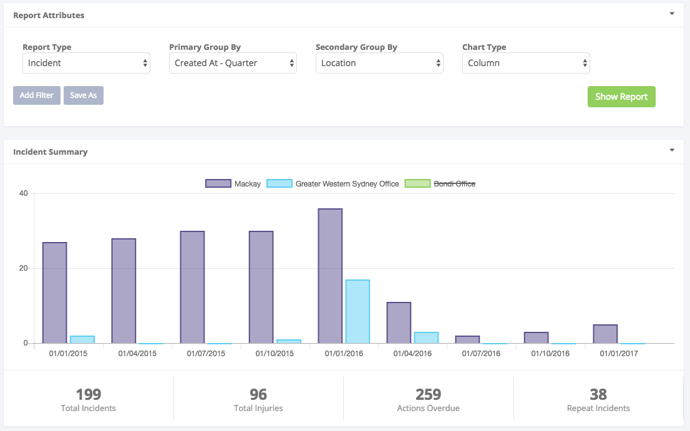
Task: Select the 38 Repeat Incidents stat
Action: click(598, 400)
